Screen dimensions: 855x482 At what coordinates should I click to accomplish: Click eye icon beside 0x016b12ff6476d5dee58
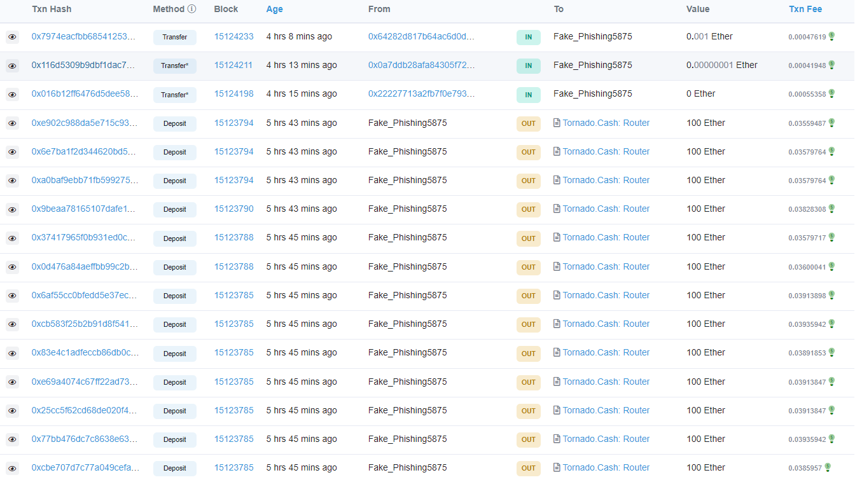point(12,95)
